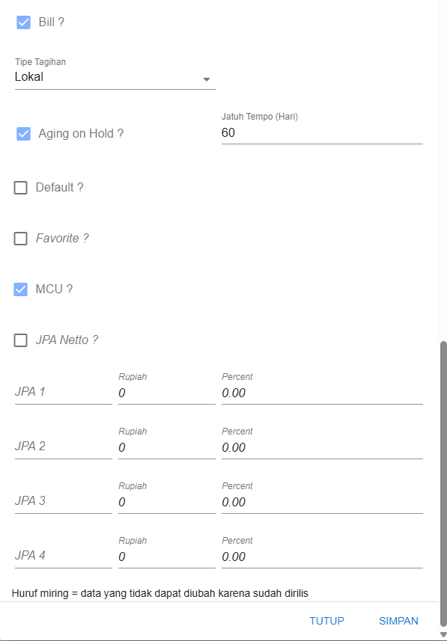Toggle Aging on Hold ? checkbox

click(x=23, y=134)
